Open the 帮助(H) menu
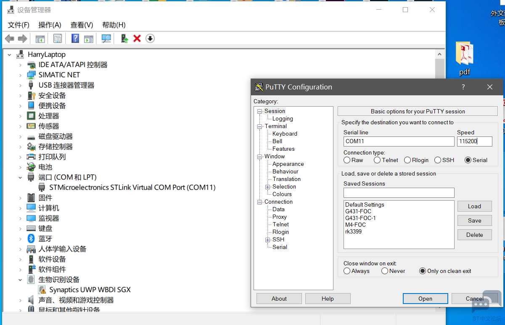Image resolution: width=505 pixels, height=325 pixels. [114, 25]
